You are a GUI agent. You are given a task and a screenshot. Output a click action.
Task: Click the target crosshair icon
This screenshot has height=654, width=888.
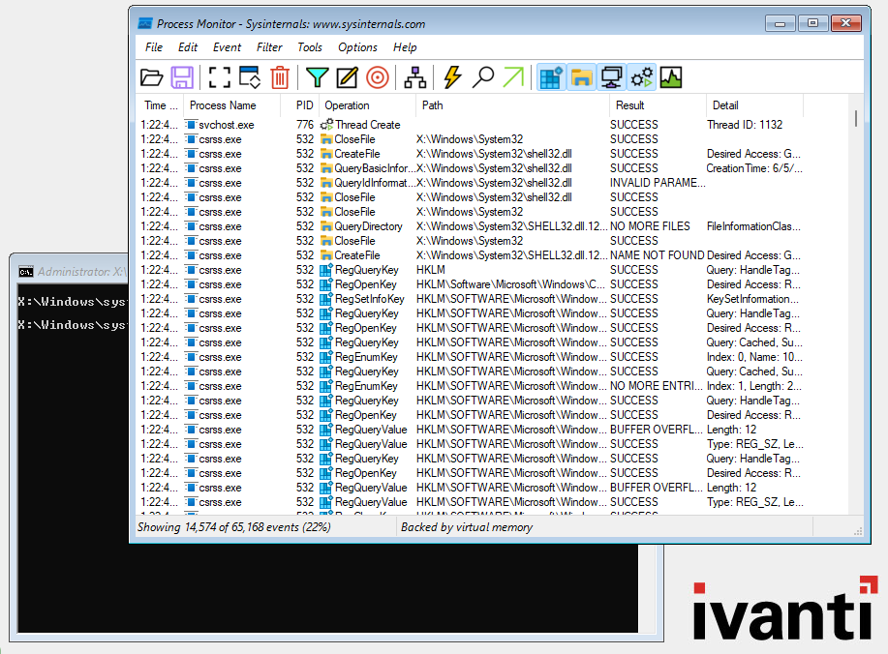tap(377, 77)
